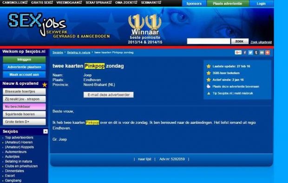The width and height of the screenshot is (288, 183).
Task: Click the E-mail deze adverteerder button
Action: (x=109, y=95)
